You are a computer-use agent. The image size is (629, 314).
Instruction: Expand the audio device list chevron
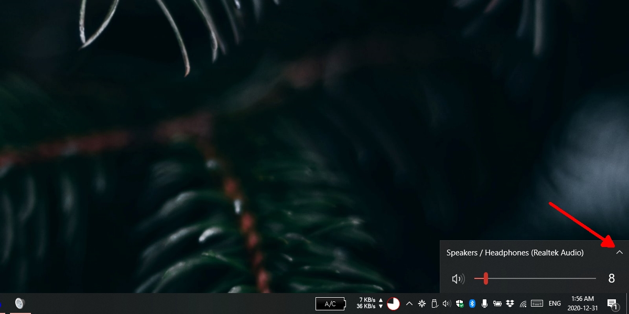(620, 252)
